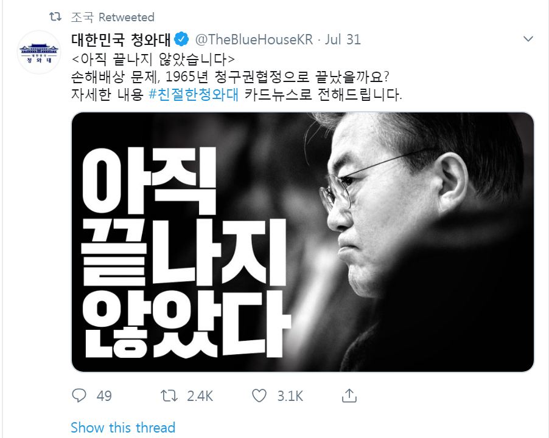Click the reply speech bubble icon
This screenshot has height=438, width=549.
pyautogui.click(x=79, y=395)
